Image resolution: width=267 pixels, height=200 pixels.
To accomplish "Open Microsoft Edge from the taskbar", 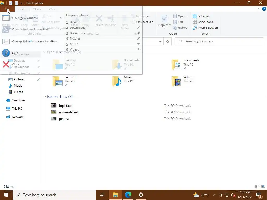I will pos(128,195).
